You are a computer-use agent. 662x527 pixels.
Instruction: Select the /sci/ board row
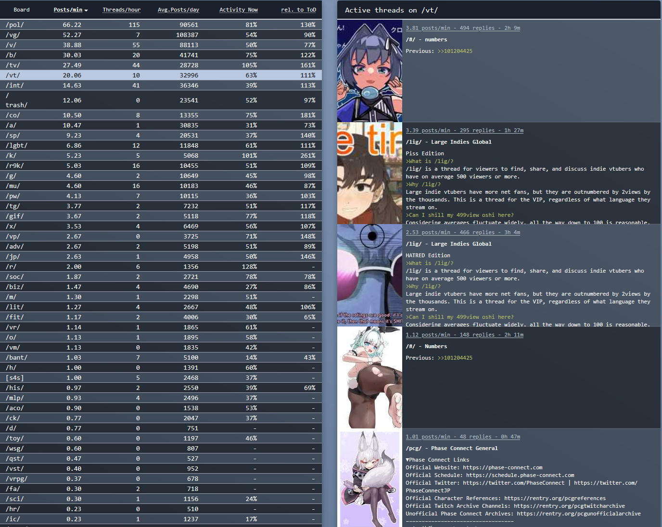click(161, 499)
